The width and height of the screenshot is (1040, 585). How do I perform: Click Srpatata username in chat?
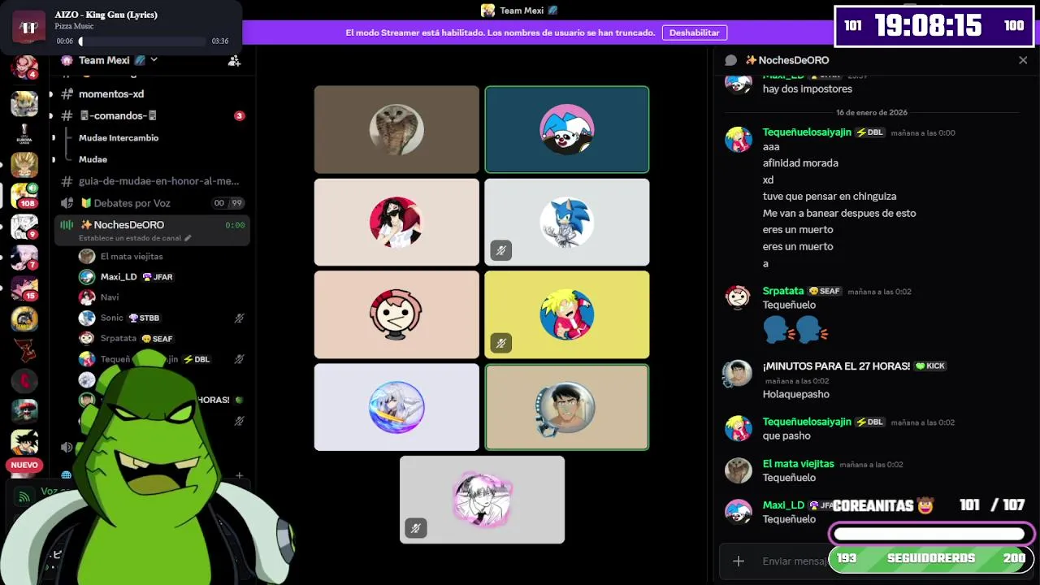tap(783, 291)
